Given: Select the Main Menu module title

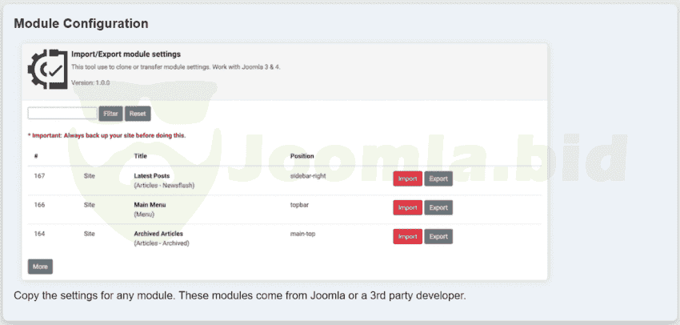Looking at the screenshot, I should (150, 205).
